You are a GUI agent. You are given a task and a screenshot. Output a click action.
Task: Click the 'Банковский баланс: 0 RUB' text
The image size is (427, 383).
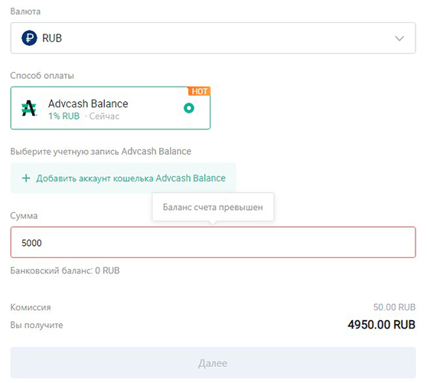65,270
